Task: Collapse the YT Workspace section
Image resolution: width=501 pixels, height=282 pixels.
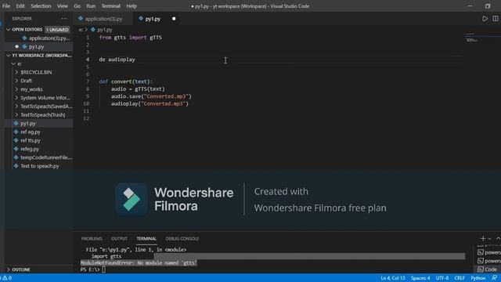Action: pyautogui.click(x=9, y=56)
